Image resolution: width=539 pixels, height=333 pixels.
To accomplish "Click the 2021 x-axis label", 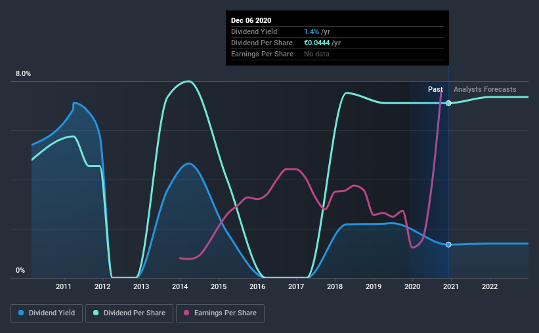I will tap(450, 286).
